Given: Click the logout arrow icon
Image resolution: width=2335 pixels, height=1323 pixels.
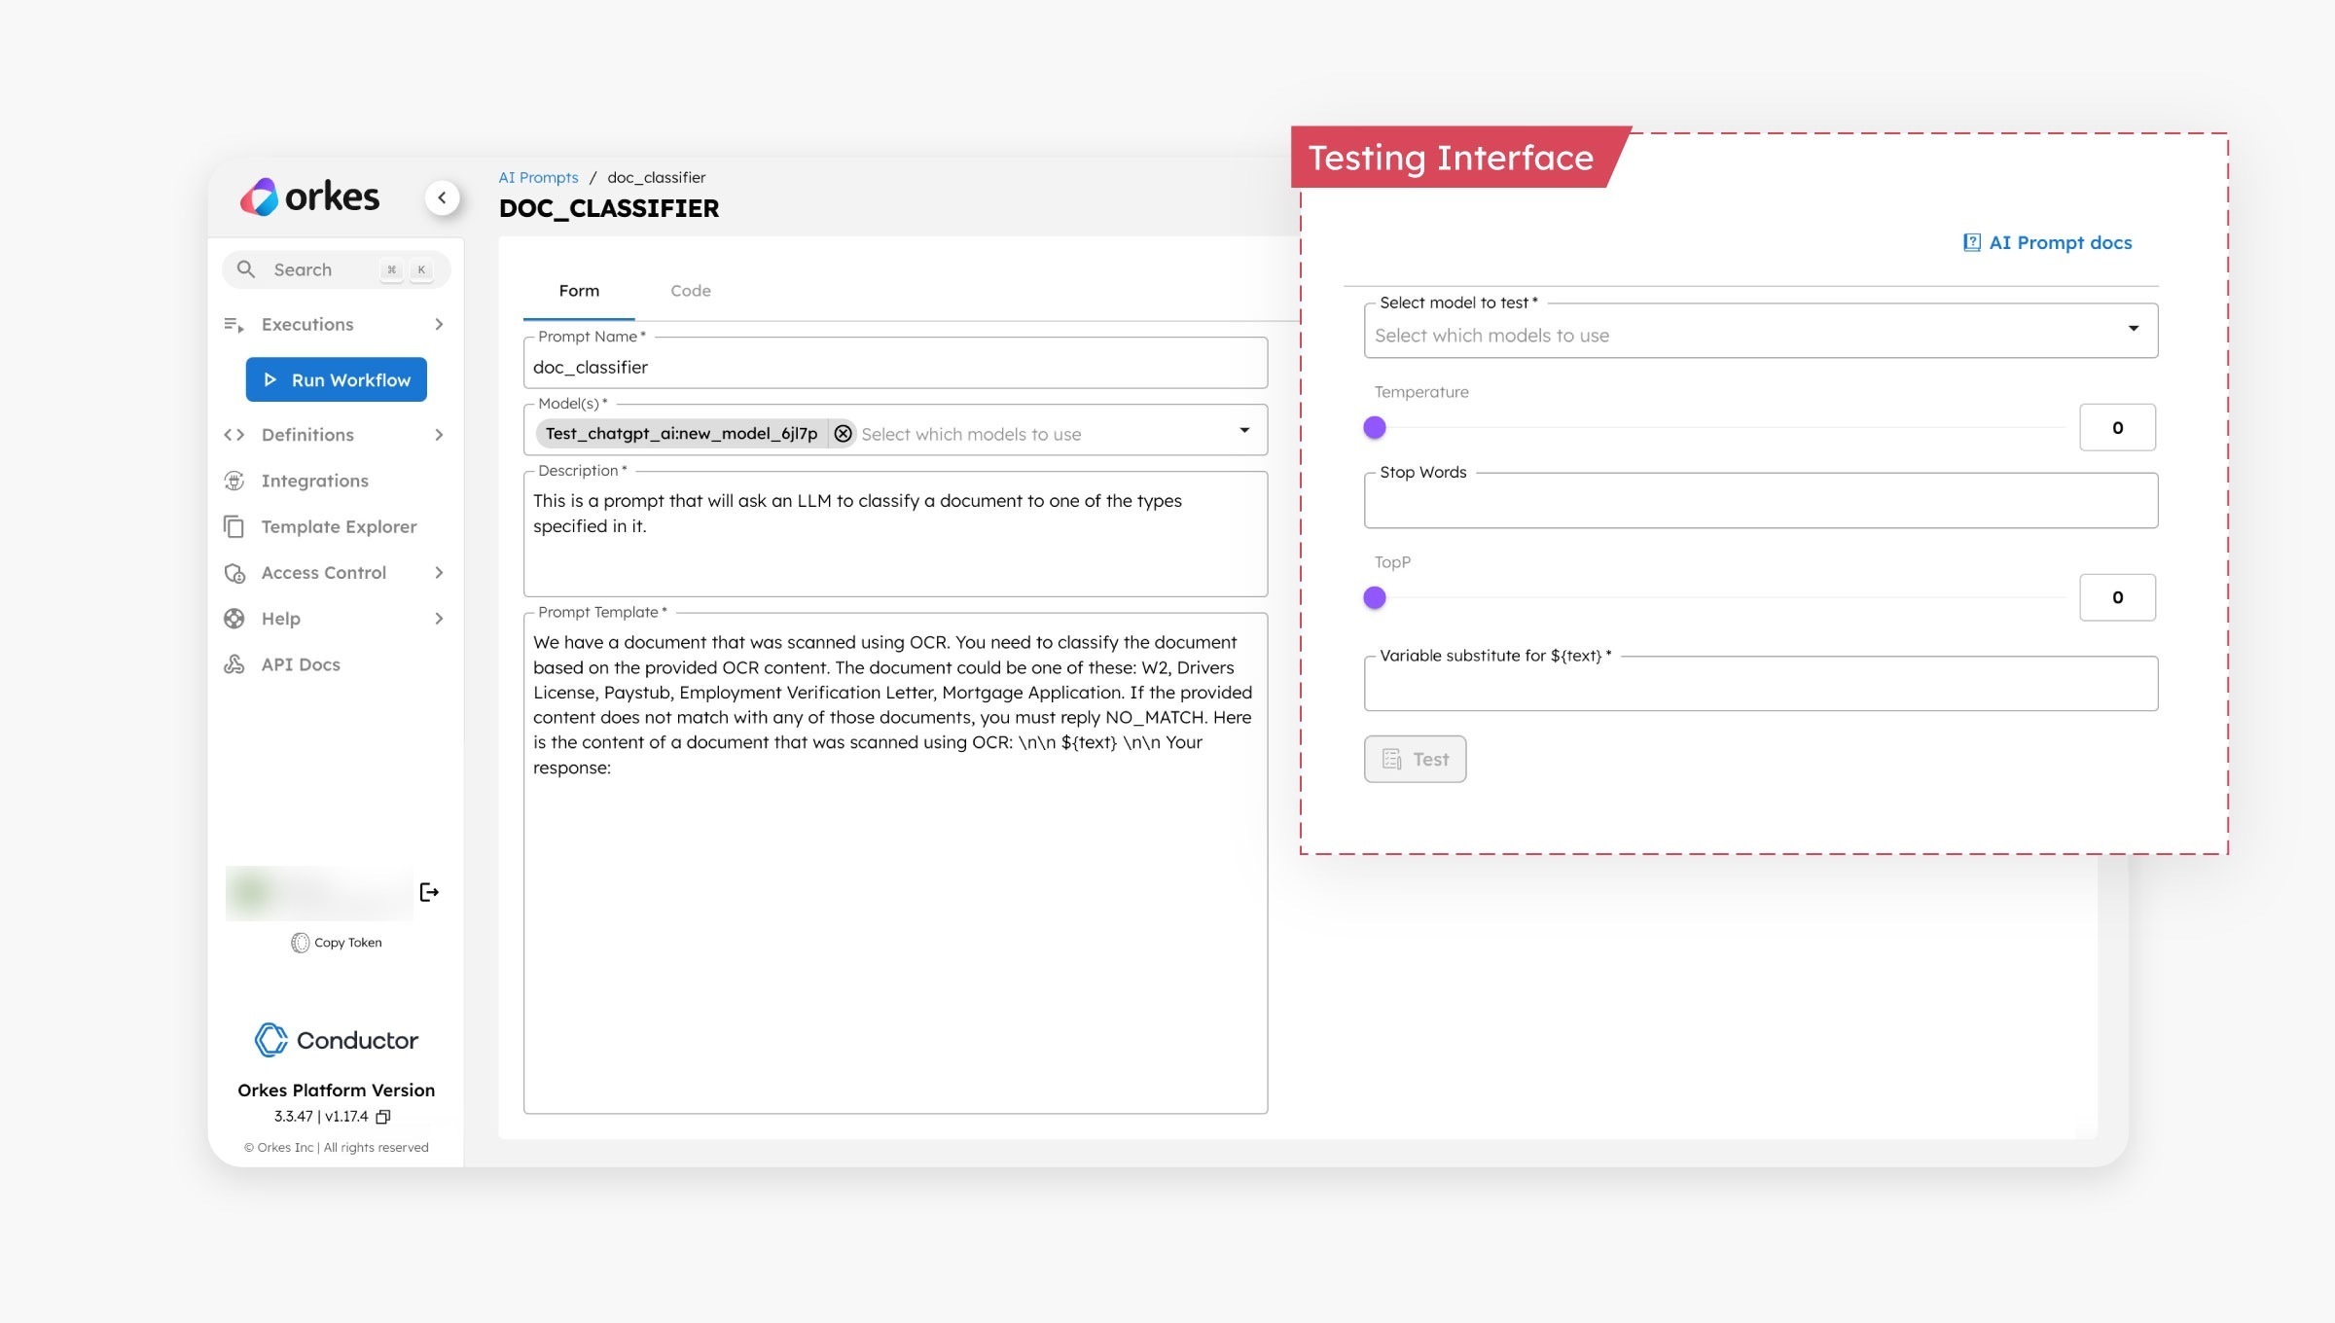Looking at the screenshot, I should (x=430, y=892).
